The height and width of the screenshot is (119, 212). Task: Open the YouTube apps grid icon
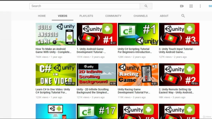[x=191, y=6]
